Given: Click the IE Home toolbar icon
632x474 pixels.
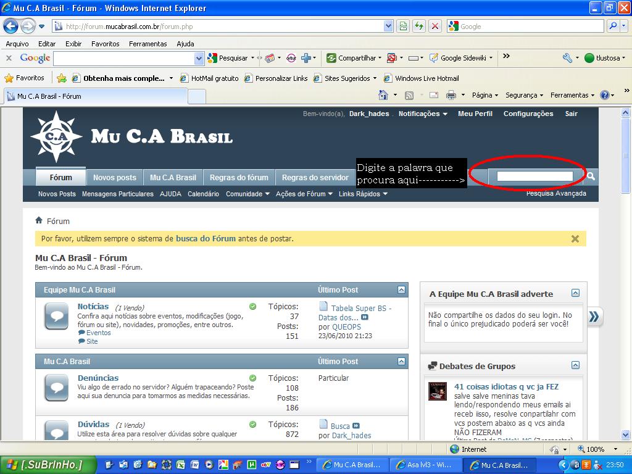Looking at the screenshot, I should (383, 95).
